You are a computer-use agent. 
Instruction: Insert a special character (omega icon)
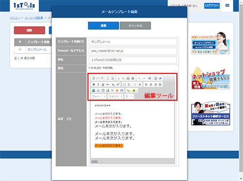pyautogui.click(x=121, y=90)
